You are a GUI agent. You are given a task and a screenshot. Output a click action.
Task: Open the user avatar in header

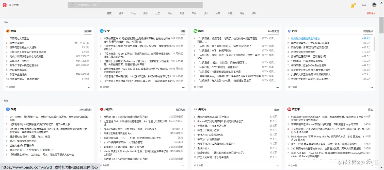tap(374, 5)
